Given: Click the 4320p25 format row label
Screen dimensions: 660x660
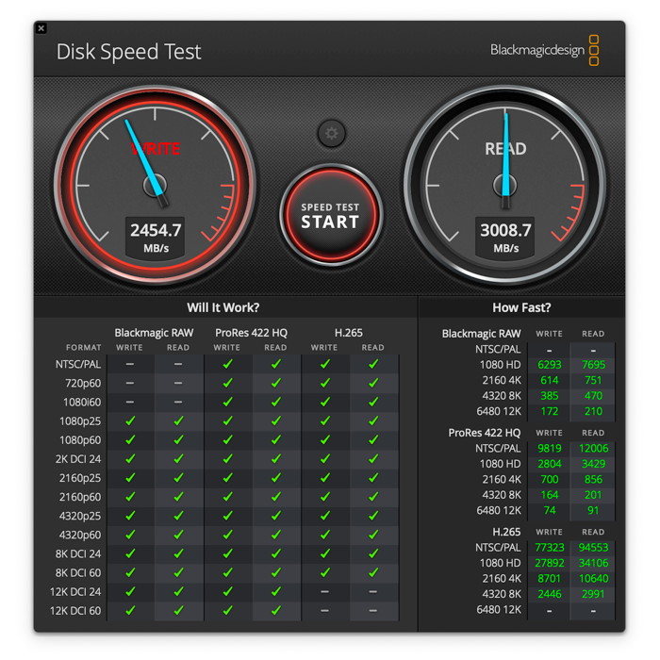Looking at the screenshot, I should tap(80, 516).
